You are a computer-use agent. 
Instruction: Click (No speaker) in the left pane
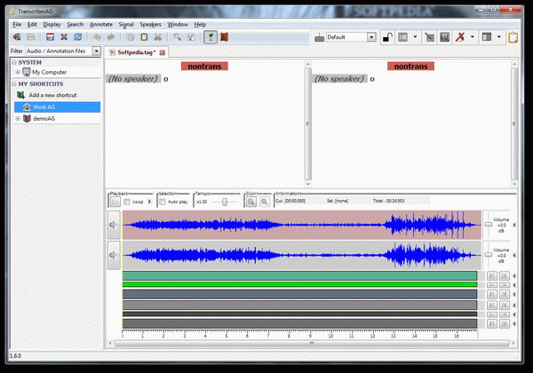pos(133,79)
